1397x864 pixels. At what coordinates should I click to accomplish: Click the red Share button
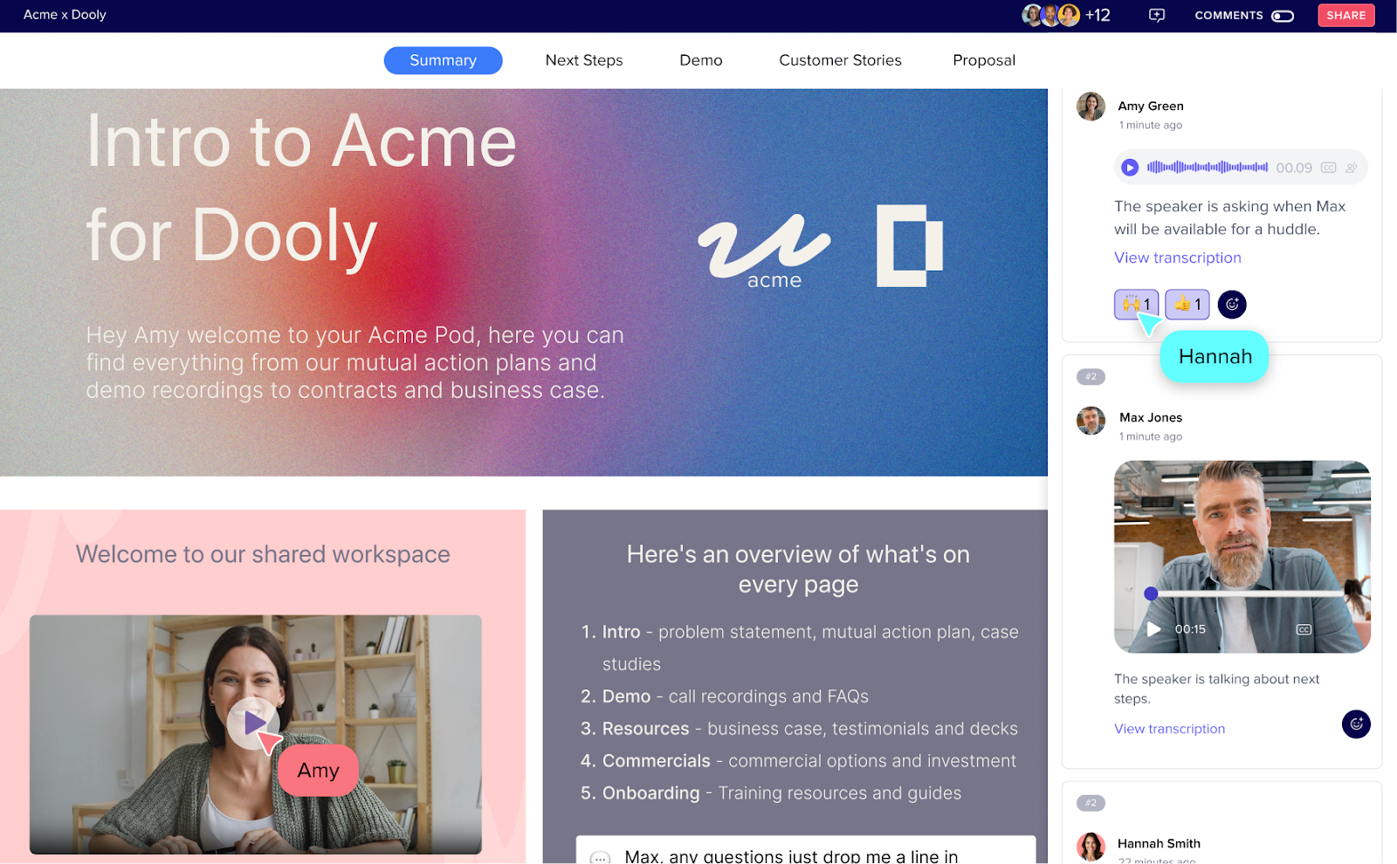coord(1346,16)
